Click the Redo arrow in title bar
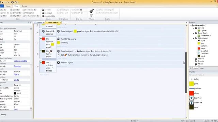218x122 pixels. [8, 2]
